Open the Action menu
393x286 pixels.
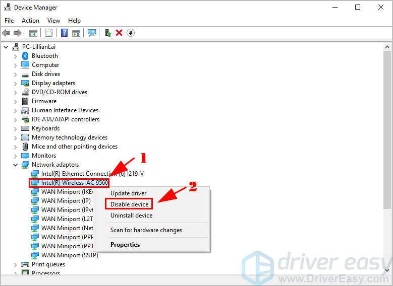tap(30, 21)
